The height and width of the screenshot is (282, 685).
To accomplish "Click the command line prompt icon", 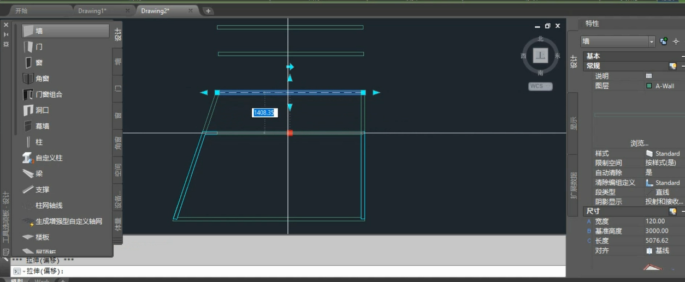I will pos(17,271).
